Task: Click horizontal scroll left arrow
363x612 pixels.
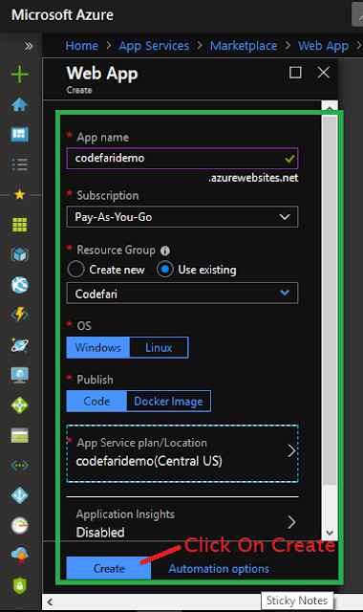Action: 50,601
